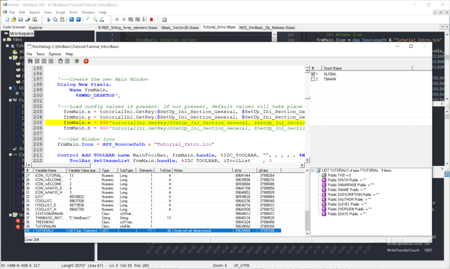The width and height of the screenshot is (450, 269).
Task: Select the TUTORIALS variable row
Action: (x=153, y=231)
